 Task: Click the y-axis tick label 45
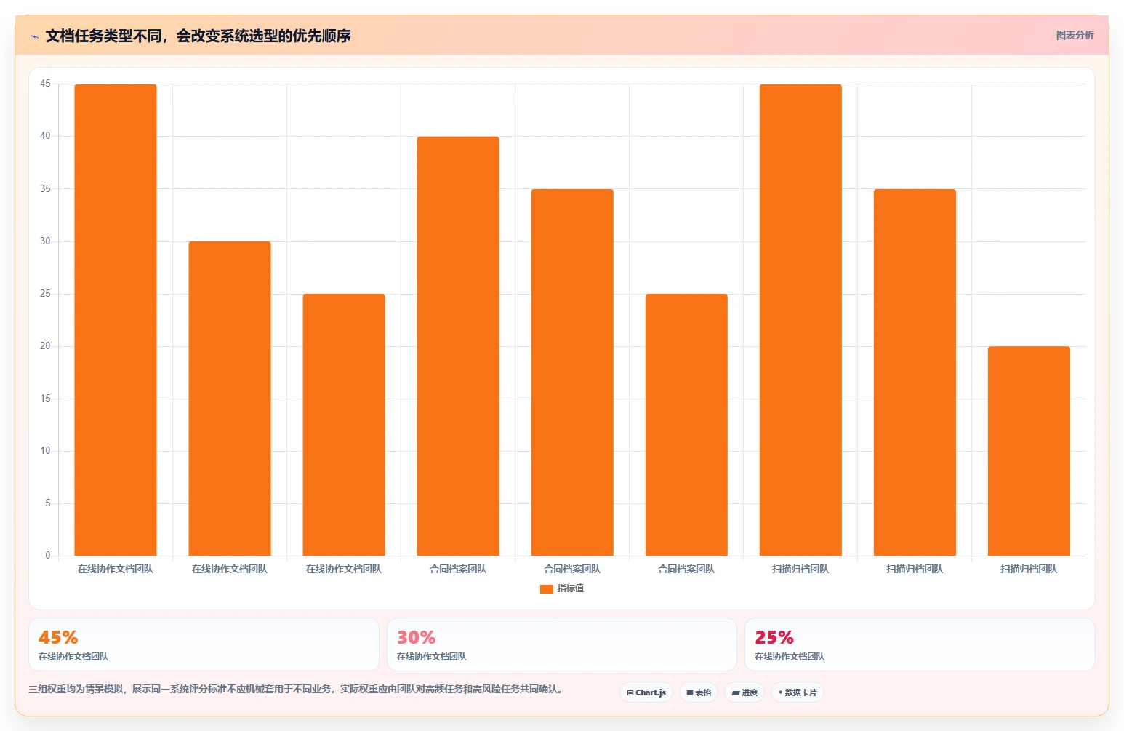pos(45,84)
